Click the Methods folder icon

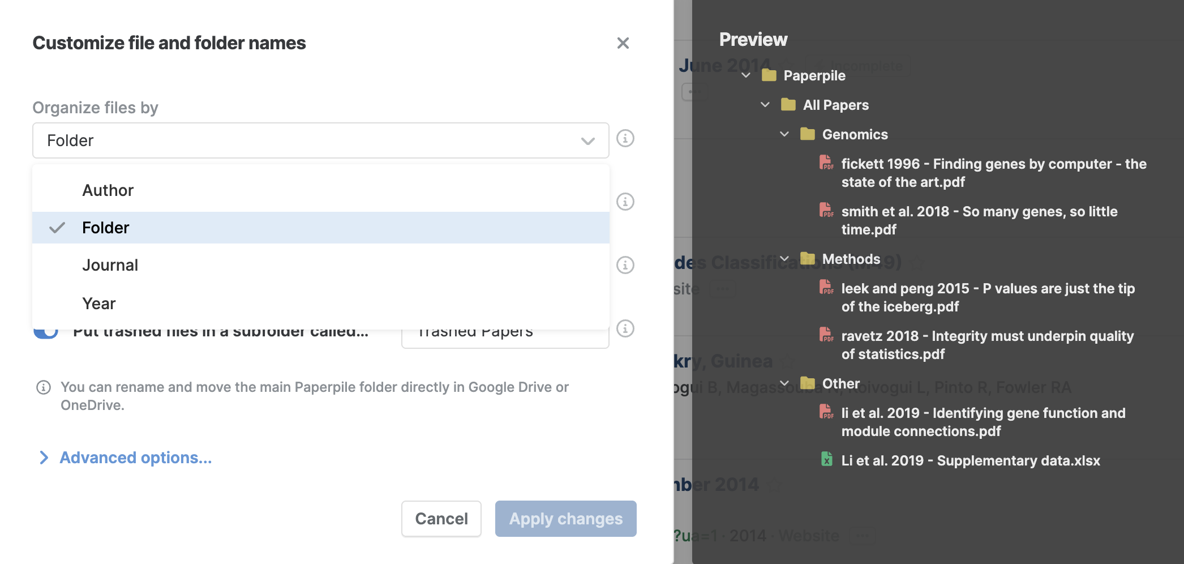click(807, 258)
